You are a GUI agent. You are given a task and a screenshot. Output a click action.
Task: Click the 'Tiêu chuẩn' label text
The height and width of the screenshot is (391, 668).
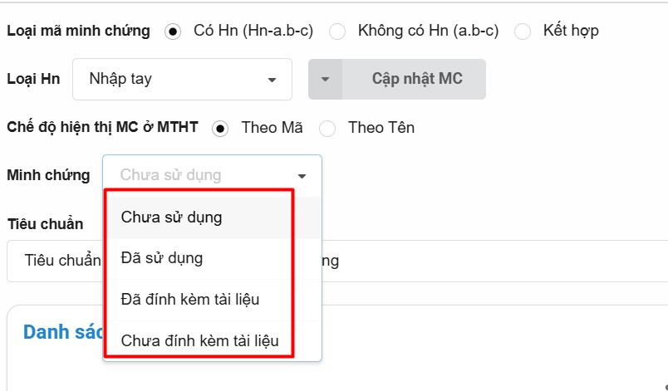pos(45,224)
